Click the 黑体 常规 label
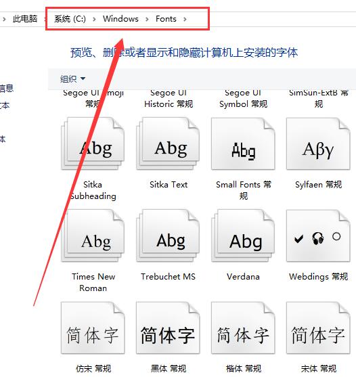This screenshot has width=356, height=377. pyautogui.click(x=169, y=369)
